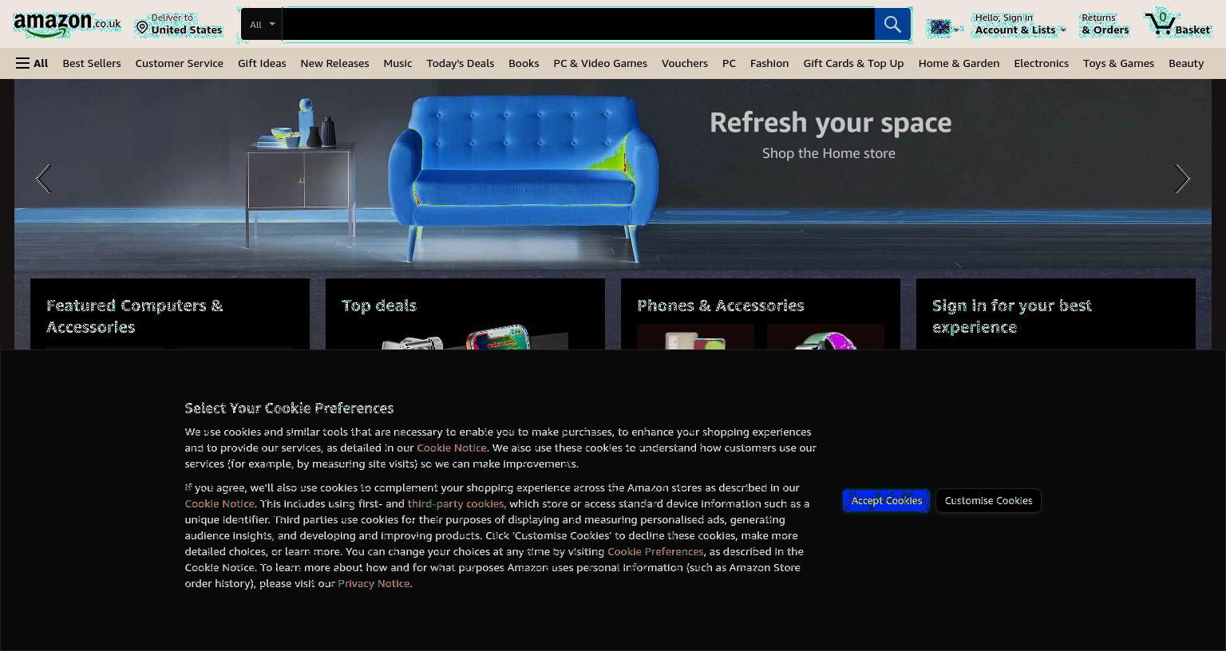Click Phones & Accessories card heading
The image size is (1226, 651).
coord(721,306)
